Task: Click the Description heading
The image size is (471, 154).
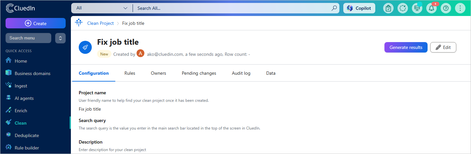Action: point(90,142)
